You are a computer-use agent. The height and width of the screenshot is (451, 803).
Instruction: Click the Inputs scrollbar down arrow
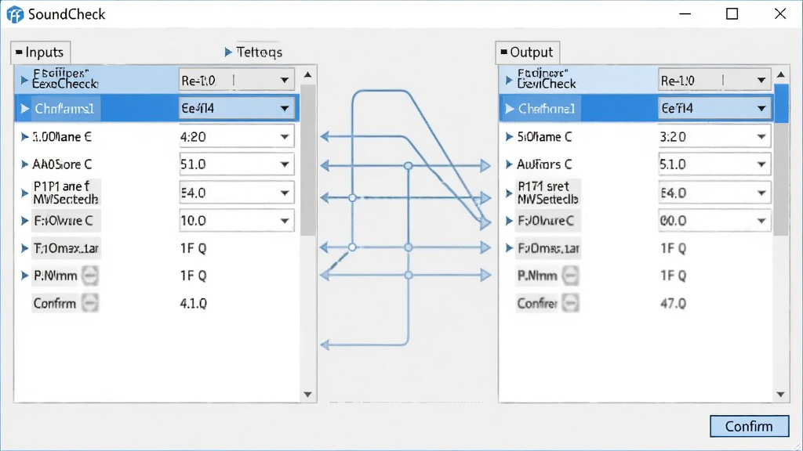pos(307,395)
